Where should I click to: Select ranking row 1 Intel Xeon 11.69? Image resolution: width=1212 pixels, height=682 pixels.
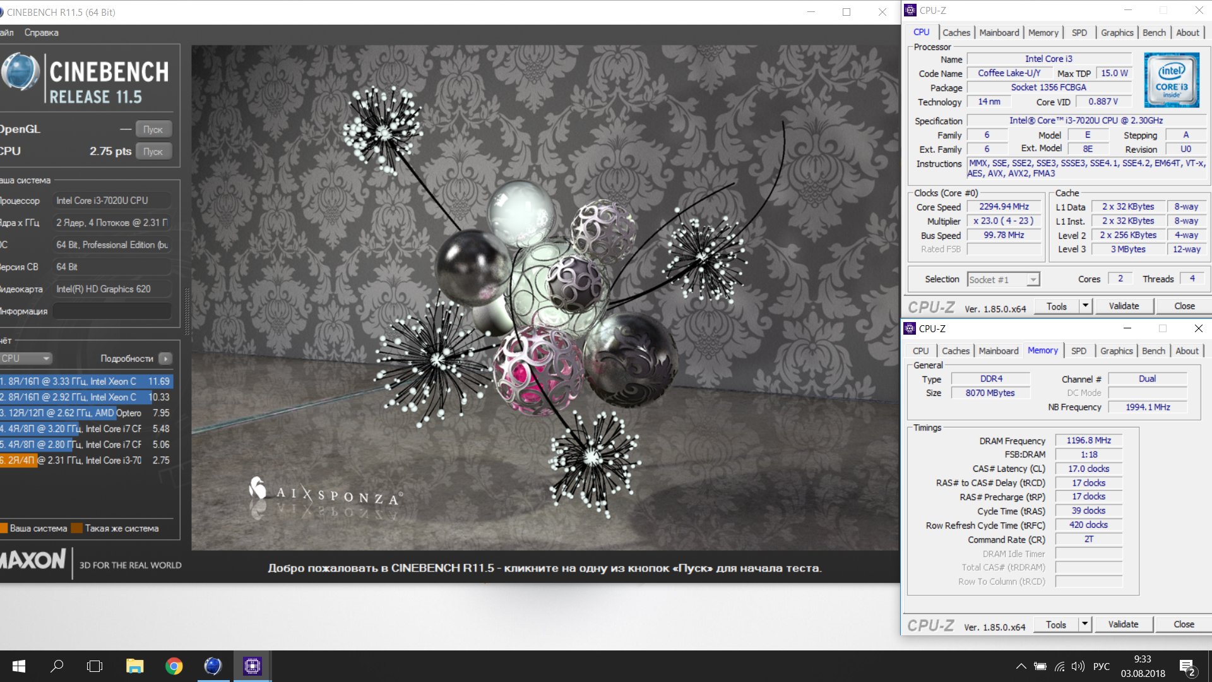[x=86, y=381]
